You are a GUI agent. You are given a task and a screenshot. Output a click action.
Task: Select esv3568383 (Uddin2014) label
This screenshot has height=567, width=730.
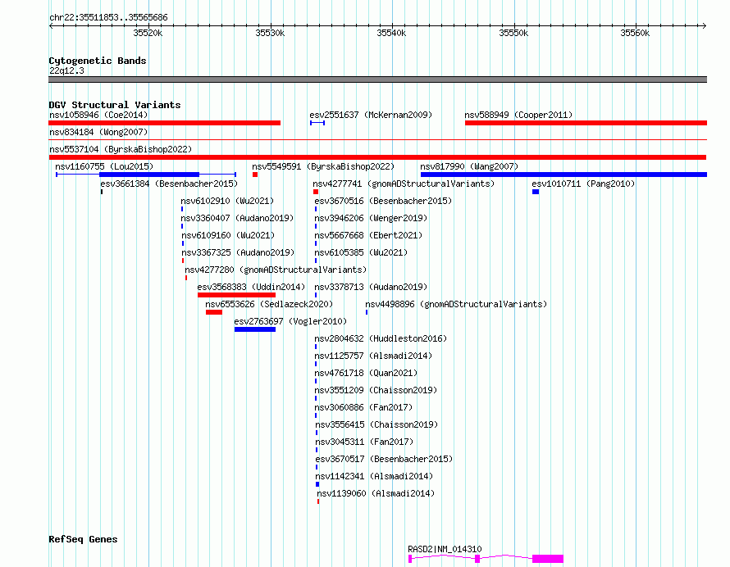coord(251,287)
